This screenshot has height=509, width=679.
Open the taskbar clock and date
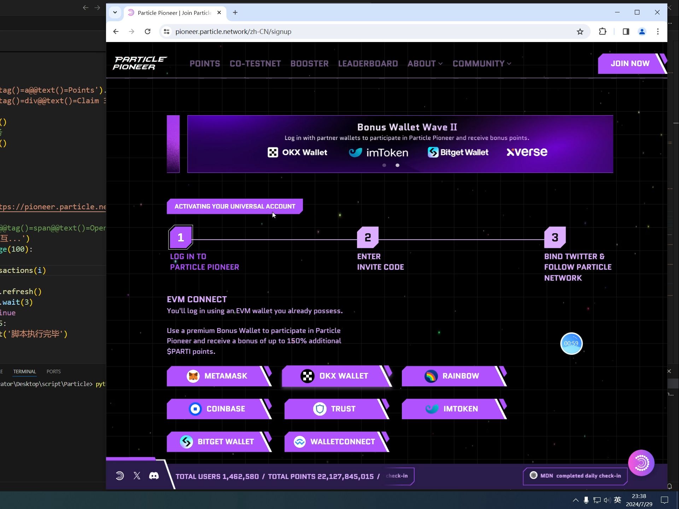[x=639, y=500]
